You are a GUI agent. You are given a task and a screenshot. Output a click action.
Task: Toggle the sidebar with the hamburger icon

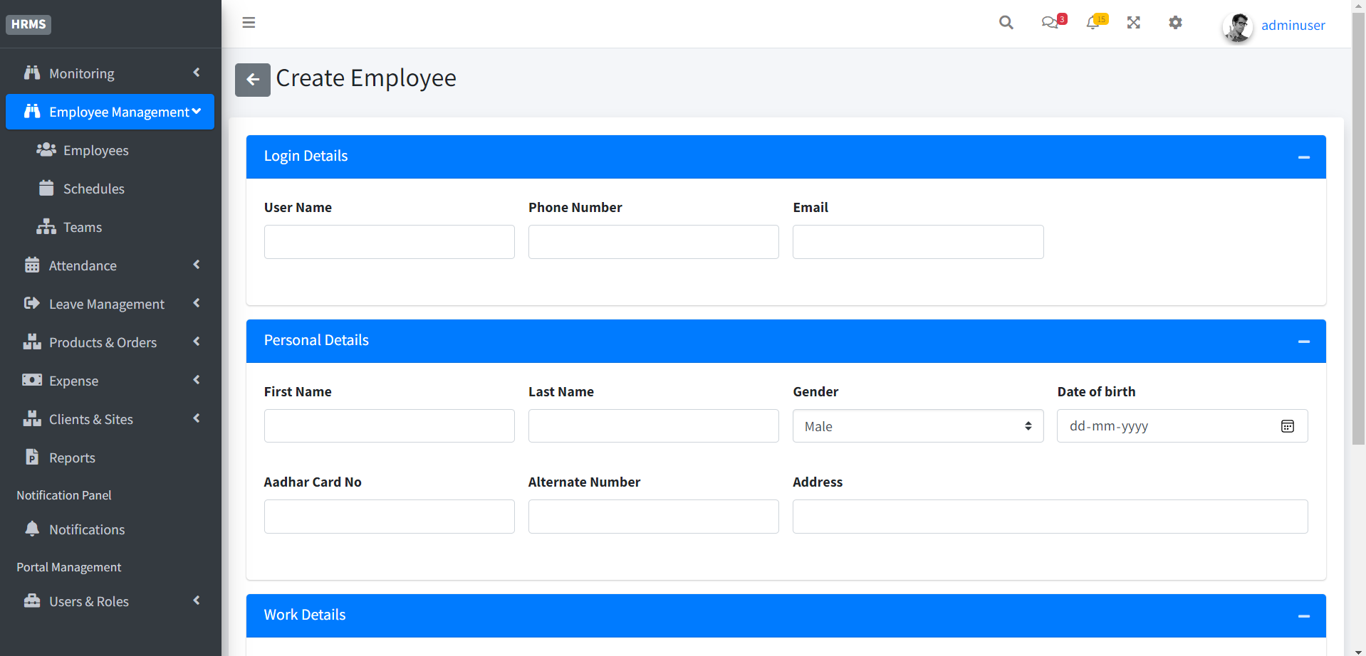(248, 22)
